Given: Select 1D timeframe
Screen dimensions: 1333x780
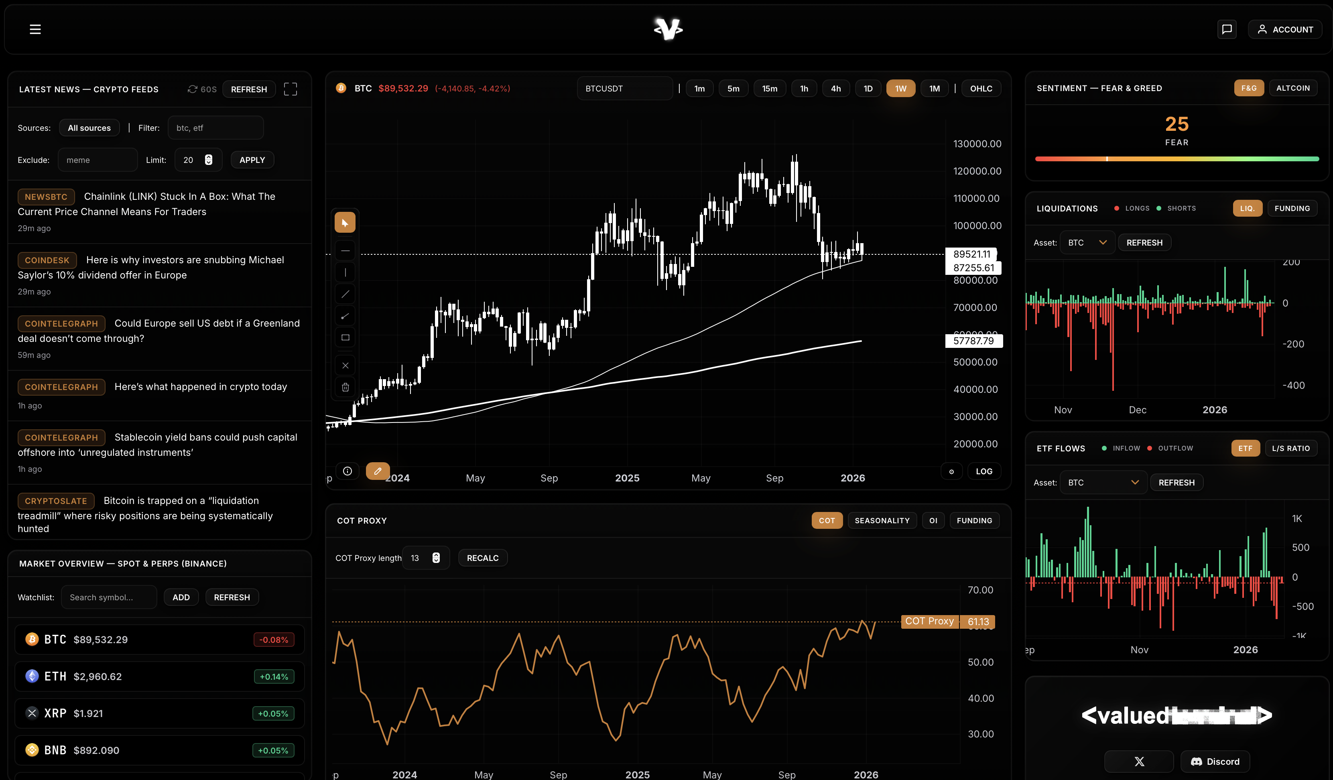Looking at the screenshot, I should click(868, 88).
